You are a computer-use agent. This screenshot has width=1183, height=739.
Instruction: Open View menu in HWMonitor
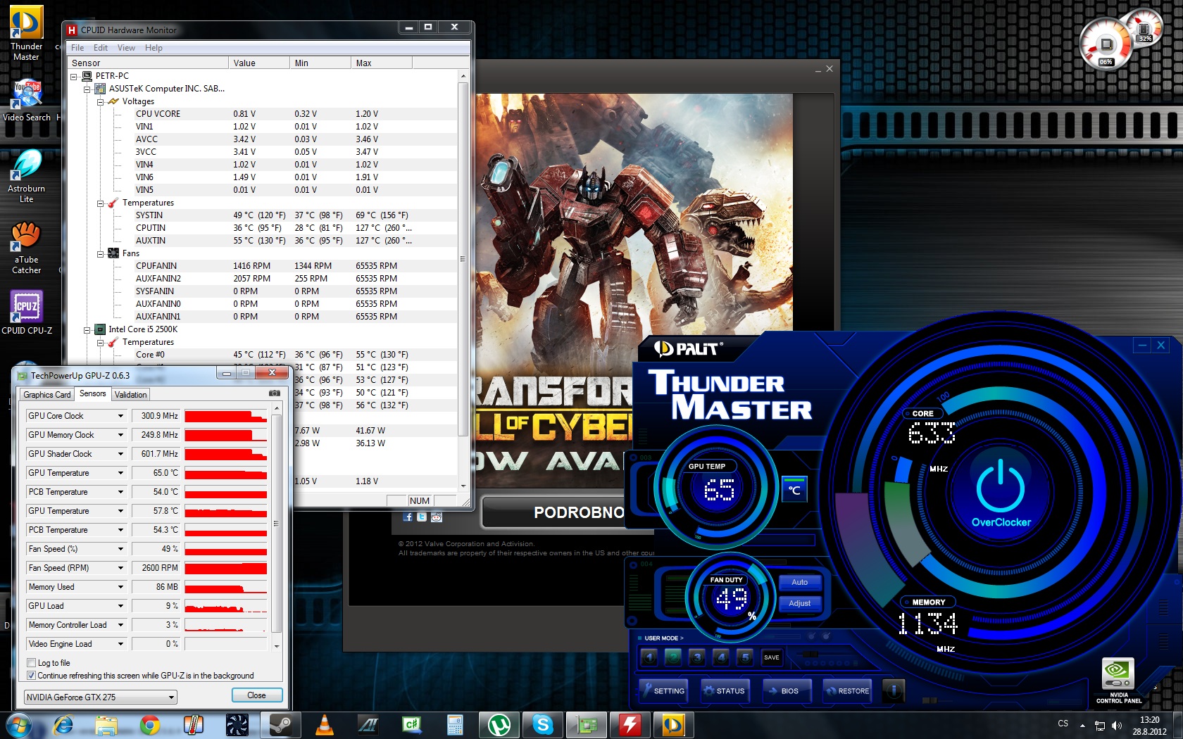tap(126, 48)
